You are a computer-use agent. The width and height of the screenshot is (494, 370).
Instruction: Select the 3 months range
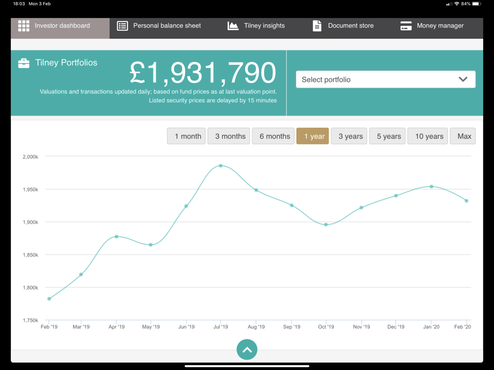pos(229,136)
